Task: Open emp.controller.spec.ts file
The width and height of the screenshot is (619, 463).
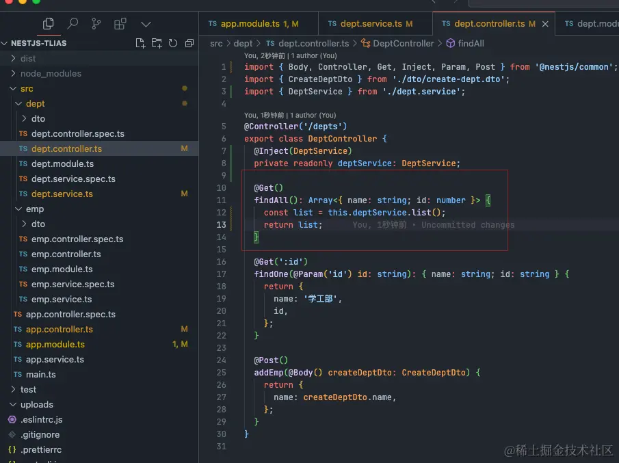Action: (77, 239)
